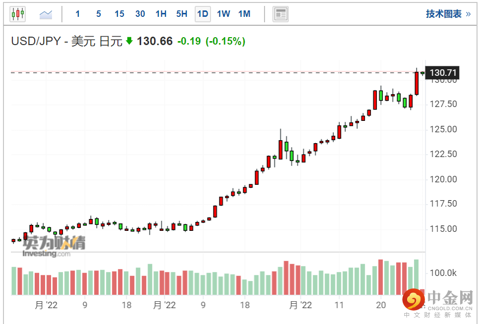
Task: Select the candlestick chart type icon
Action: click(x=17, y=14)
